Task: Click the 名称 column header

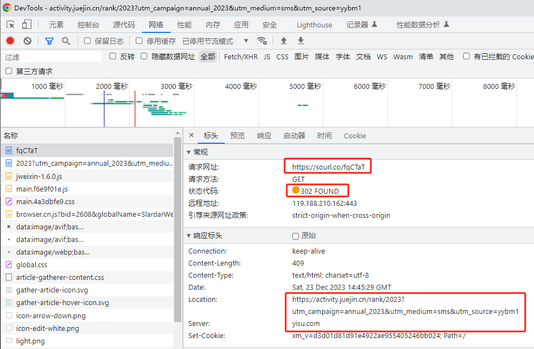Action: (11, 136)
